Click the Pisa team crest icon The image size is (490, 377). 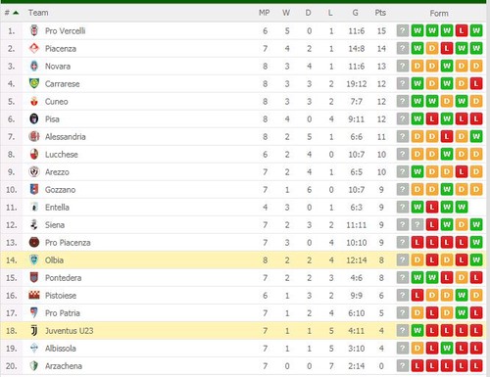coord(34,118)
